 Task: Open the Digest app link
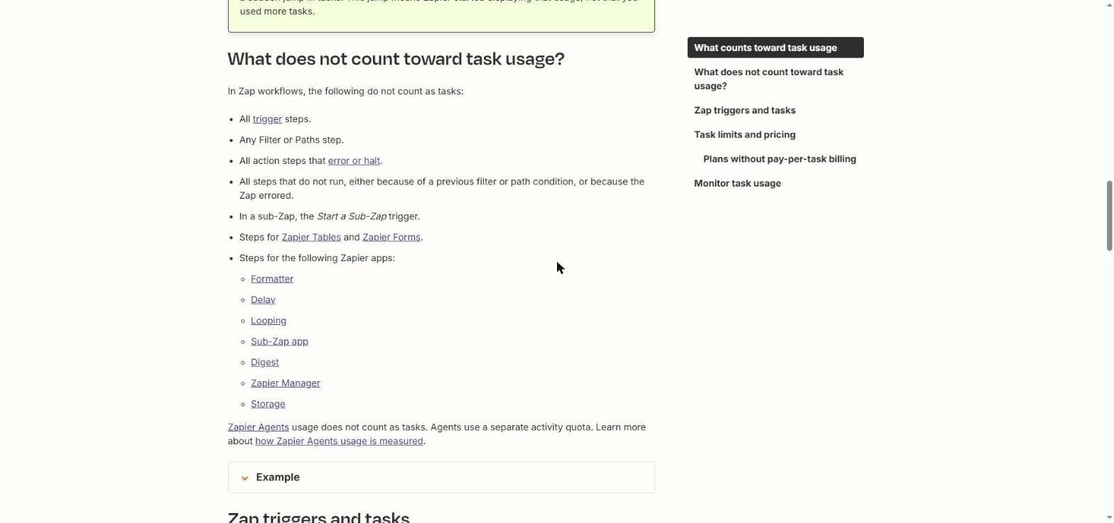pyautogui.click(x=265, y=362)
